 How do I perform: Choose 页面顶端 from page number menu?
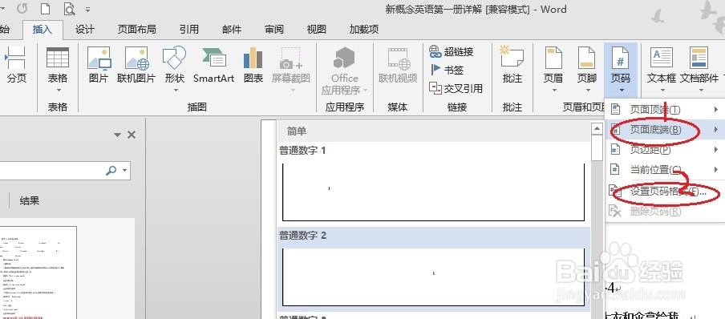click(665, 110)
